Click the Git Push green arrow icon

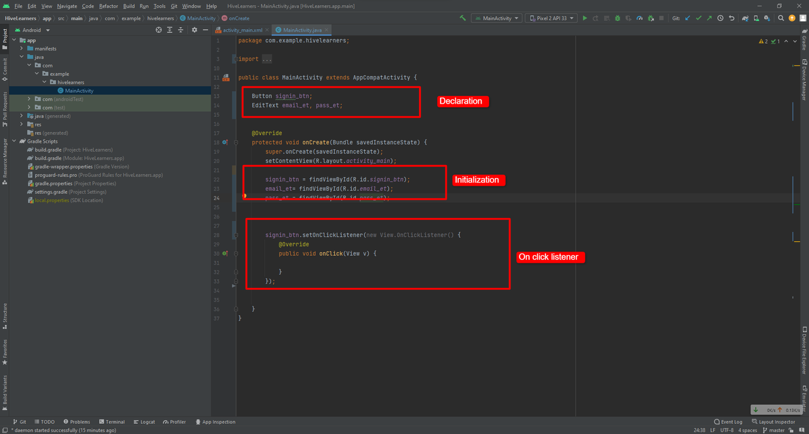tap(709, 18)
